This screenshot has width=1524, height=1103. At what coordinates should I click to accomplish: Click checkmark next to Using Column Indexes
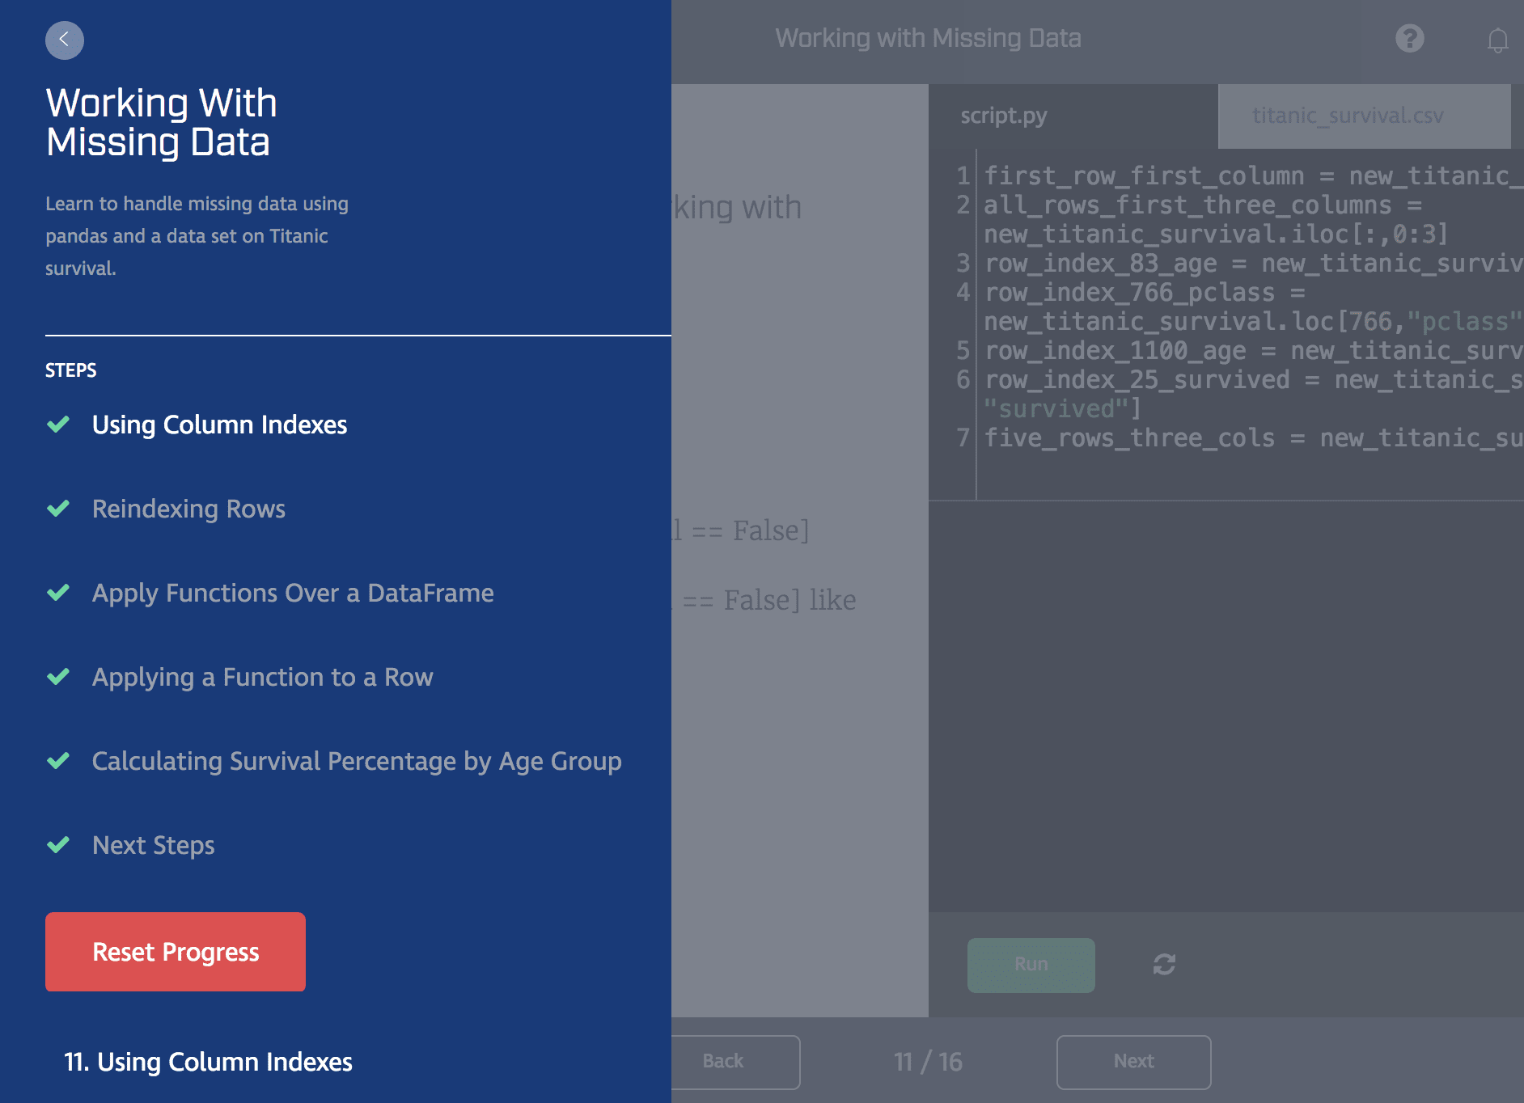click(x=58, y=425)
